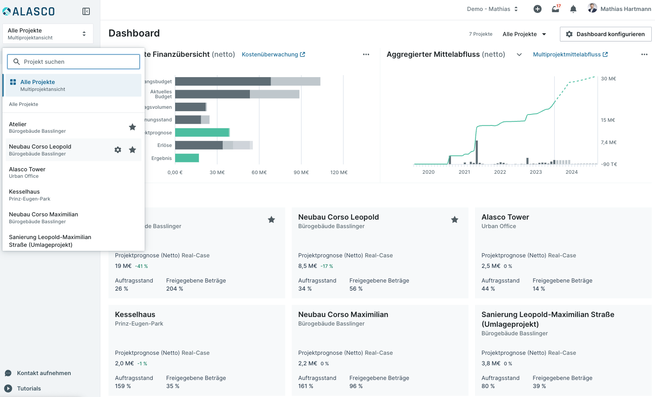Click the search magnifier icon
Viewport: 655px width, 397px height.
tap(17, 62)
